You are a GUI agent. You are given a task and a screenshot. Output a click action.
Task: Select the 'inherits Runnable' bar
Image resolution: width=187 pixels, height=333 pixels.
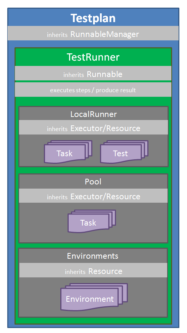point(93,73)
